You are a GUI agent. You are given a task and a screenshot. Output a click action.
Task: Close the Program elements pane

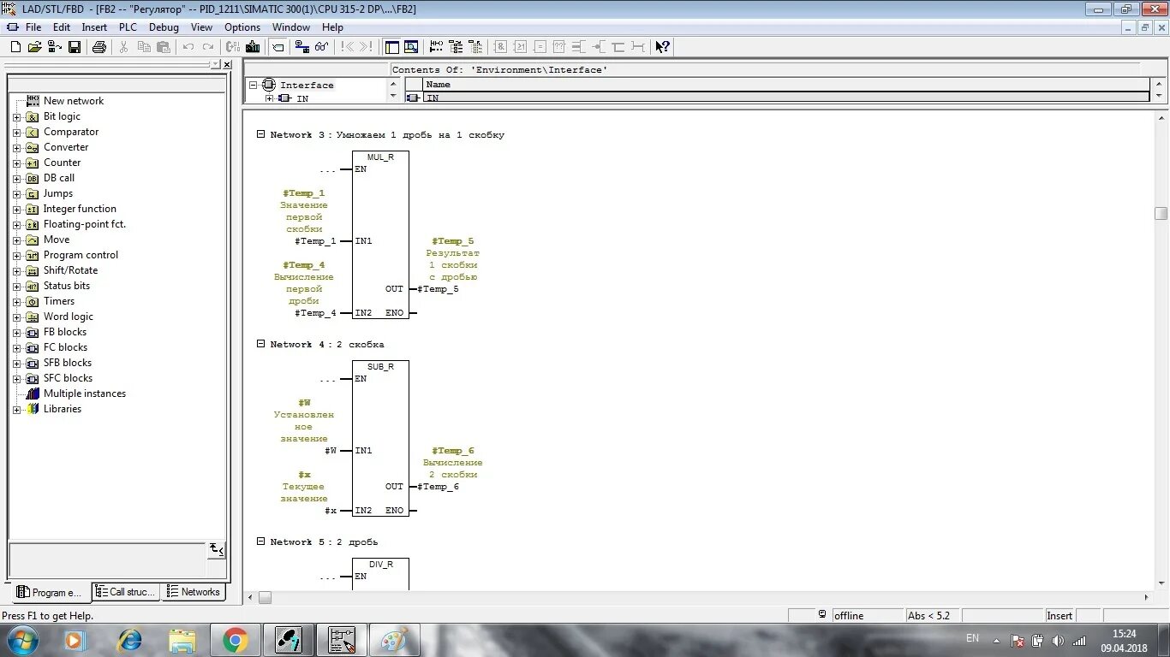pos(227,65)
